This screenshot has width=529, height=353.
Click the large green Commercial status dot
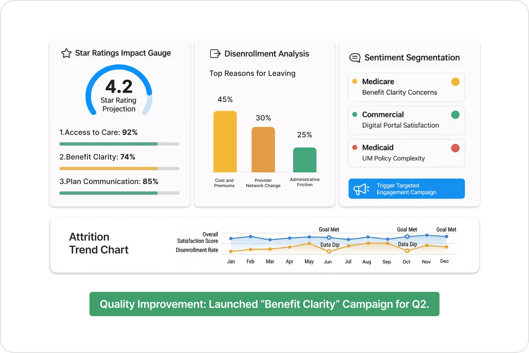tap(455, 115)
